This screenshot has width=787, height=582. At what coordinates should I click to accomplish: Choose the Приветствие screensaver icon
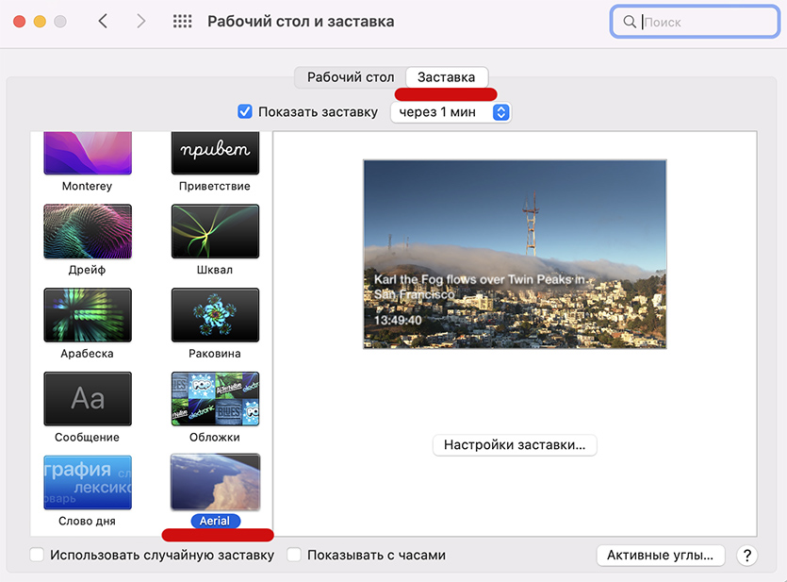click(215, 154)
